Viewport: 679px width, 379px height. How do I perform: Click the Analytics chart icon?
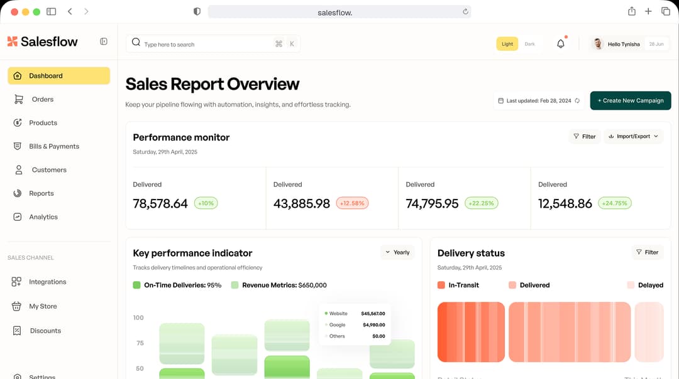pyautogui.click(x=17, y=216)
